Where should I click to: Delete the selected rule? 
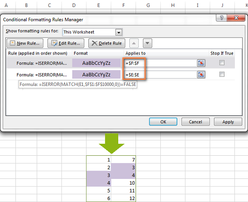(107, 43)
